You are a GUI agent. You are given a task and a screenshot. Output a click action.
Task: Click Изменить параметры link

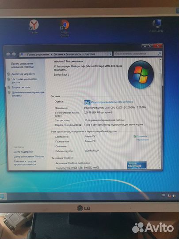142,138
